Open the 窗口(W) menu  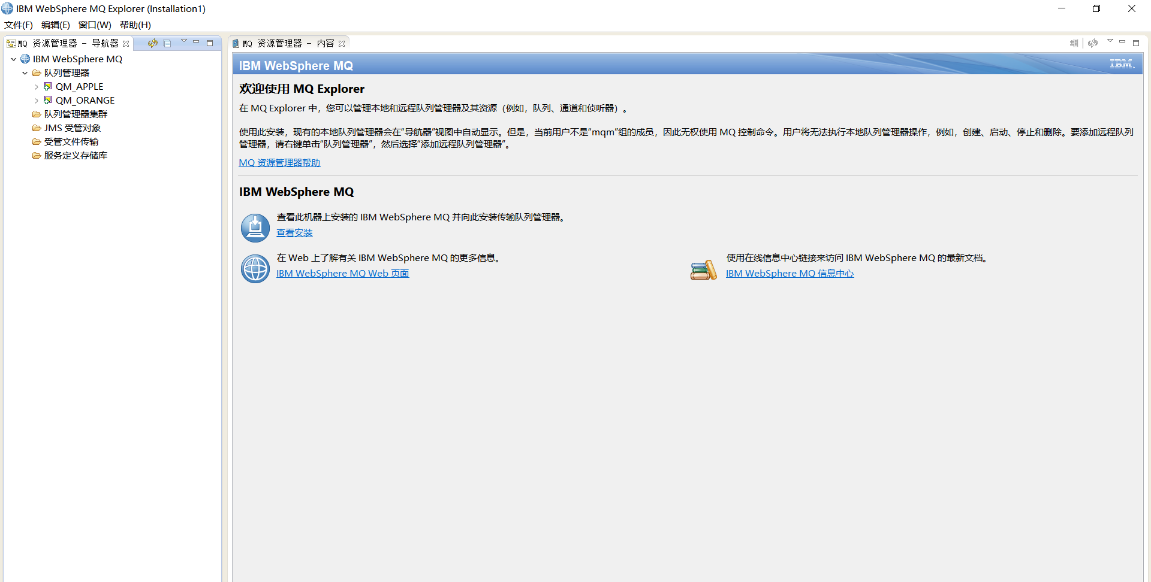[x=95, y=25]
